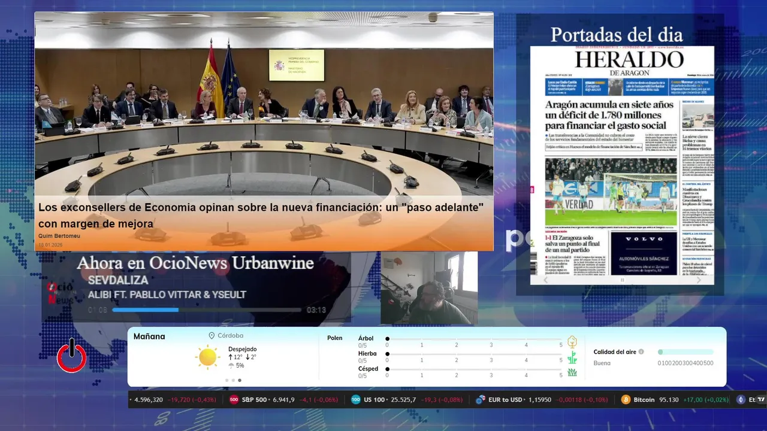Click the football match photo on cover

point(611,191)
